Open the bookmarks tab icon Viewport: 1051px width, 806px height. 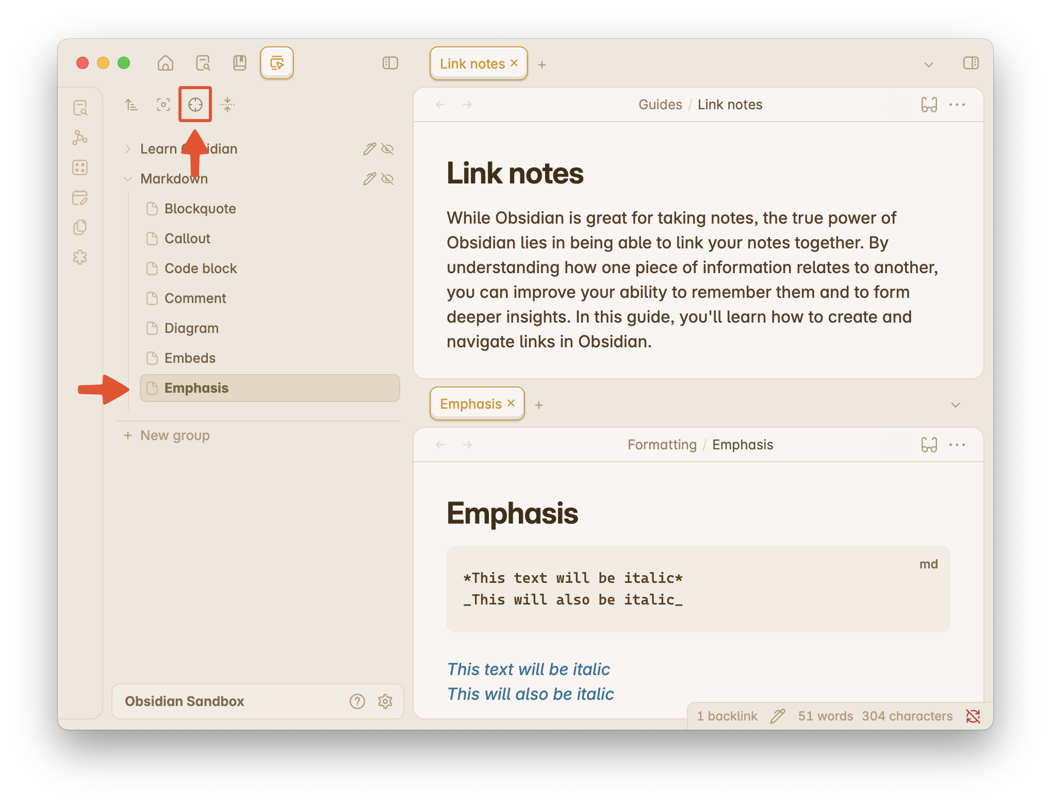pyautogui.click(x=240, y=63)
